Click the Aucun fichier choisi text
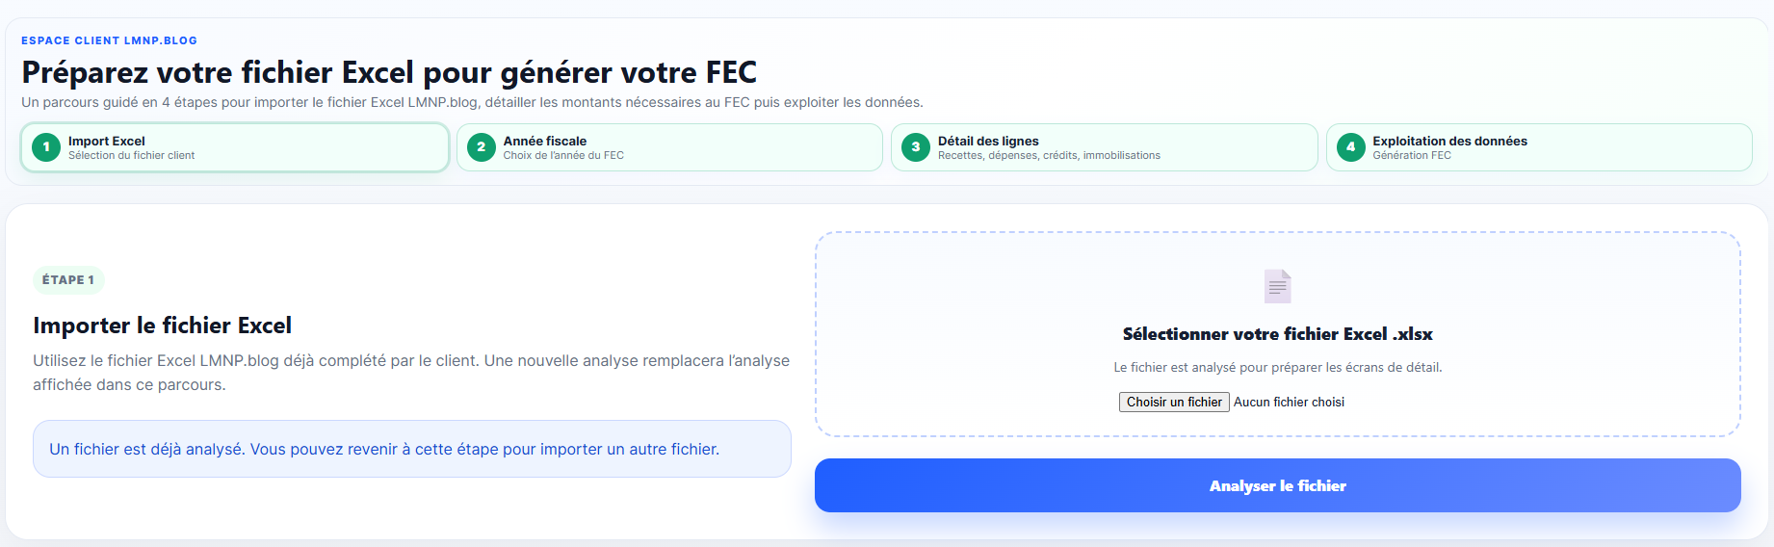Viewport: 1774px width, 547px height. [x=1289, y=403]
